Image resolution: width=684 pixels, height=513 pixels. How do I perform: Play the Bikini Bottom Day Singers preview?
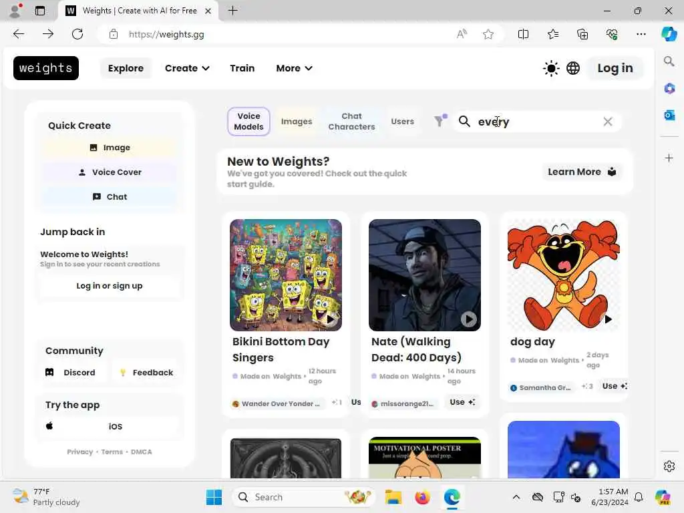(x=330, y=319)
